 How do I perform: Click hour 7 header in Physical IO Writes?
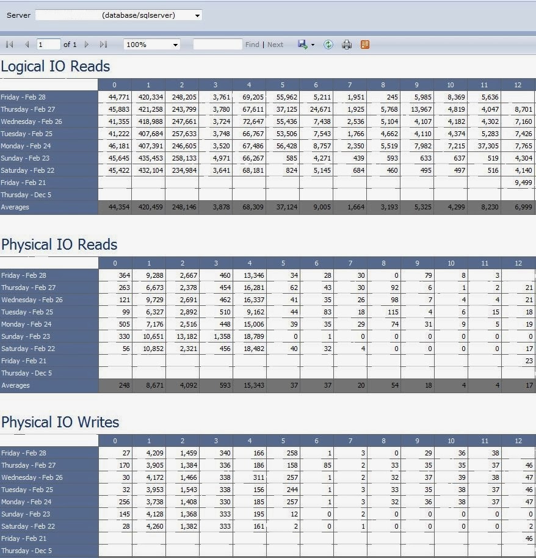click(350, 441)
